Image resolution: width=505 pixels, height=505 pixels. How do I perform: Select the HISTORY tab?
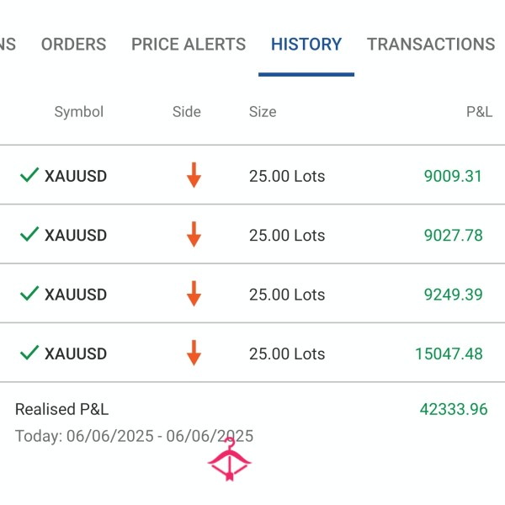[x=306, y=45]
